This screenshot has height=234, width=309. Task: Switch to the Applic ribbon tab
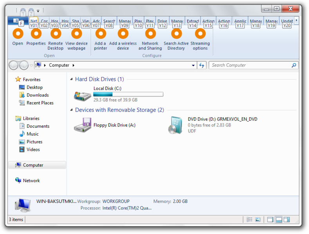[240, 21]
